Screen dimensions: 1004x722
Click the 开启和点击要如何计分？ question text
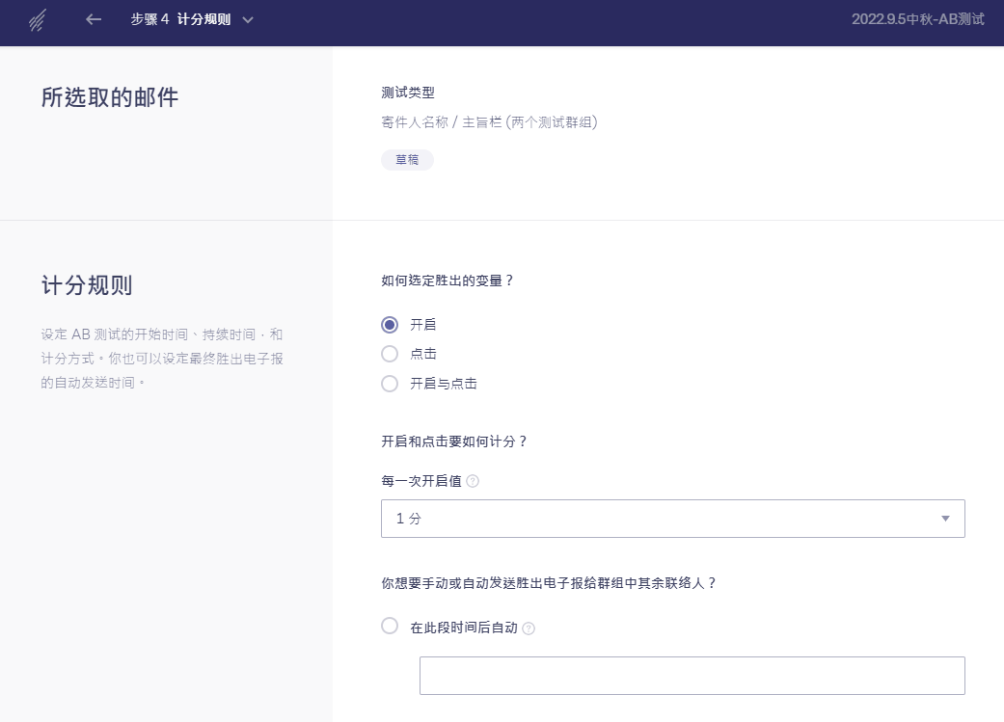(x=454, y=441)
